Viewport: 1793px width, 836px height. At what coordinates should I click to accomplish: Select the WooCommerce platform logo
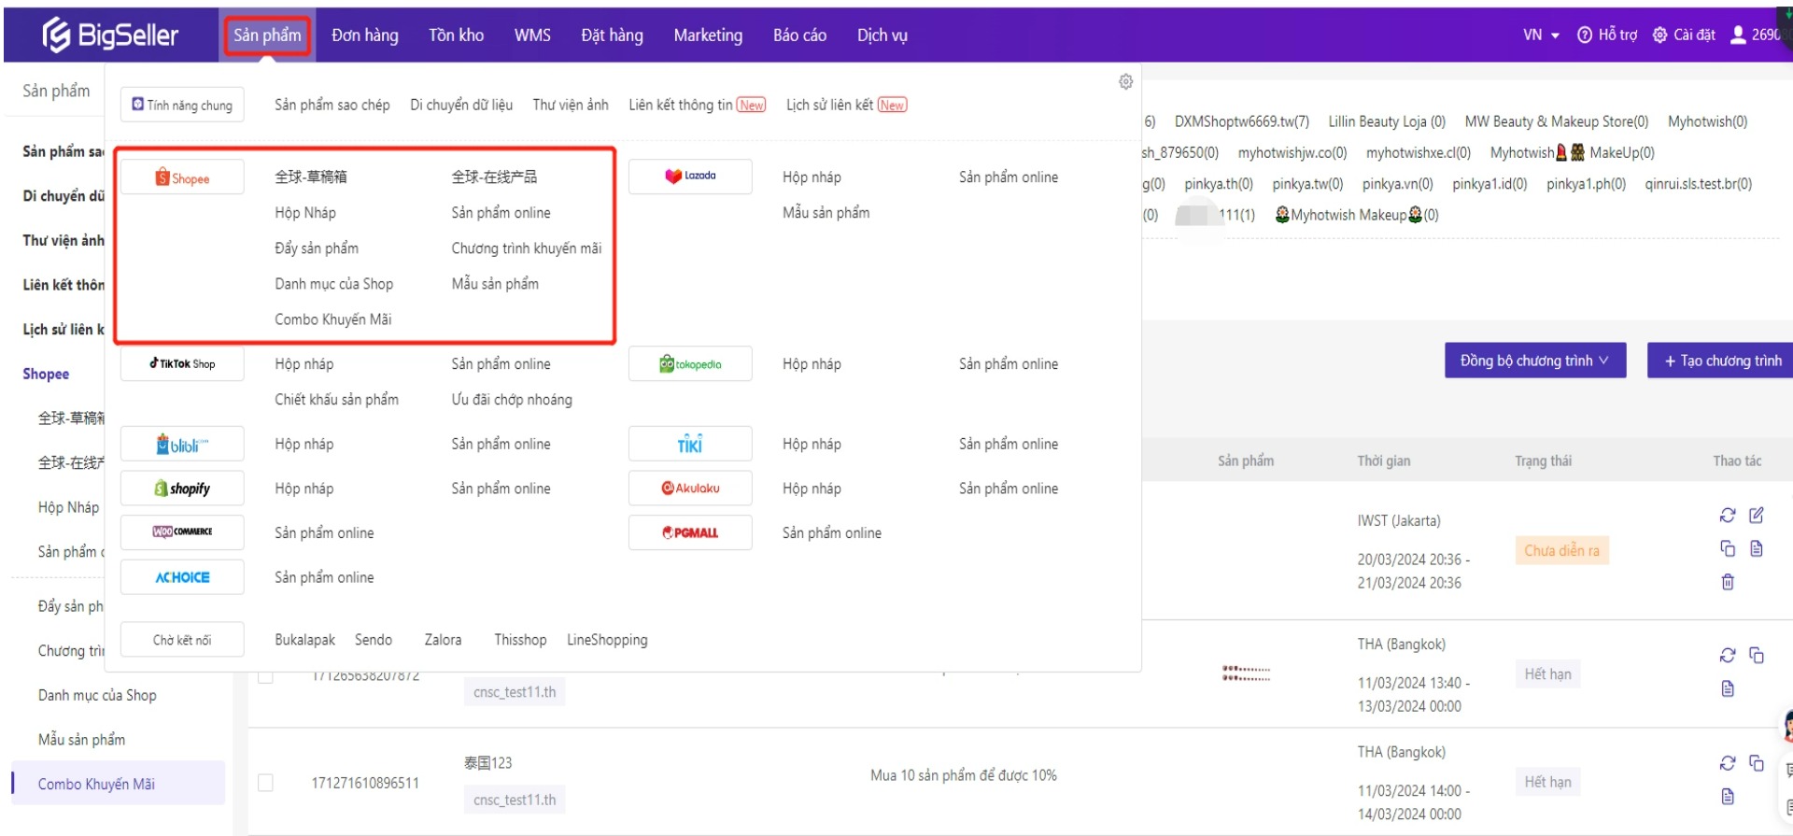tap(182, 532)
